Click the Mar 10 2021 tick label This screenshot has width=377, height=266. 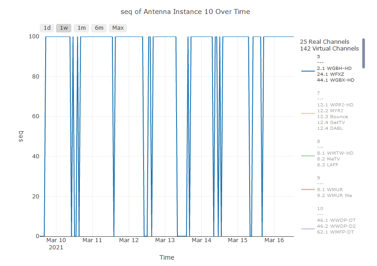(56, 243)
